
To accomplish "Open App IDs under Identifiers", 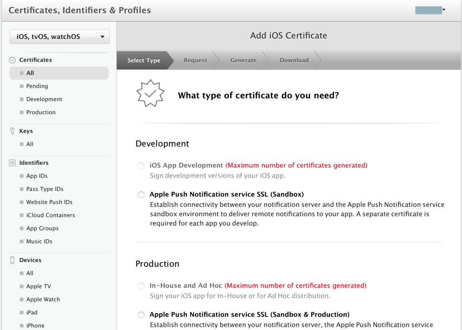I will (x=37, y=176).
